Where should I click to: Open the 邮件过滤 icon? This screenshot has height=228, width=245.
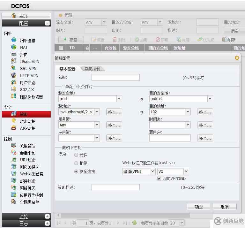14,181
